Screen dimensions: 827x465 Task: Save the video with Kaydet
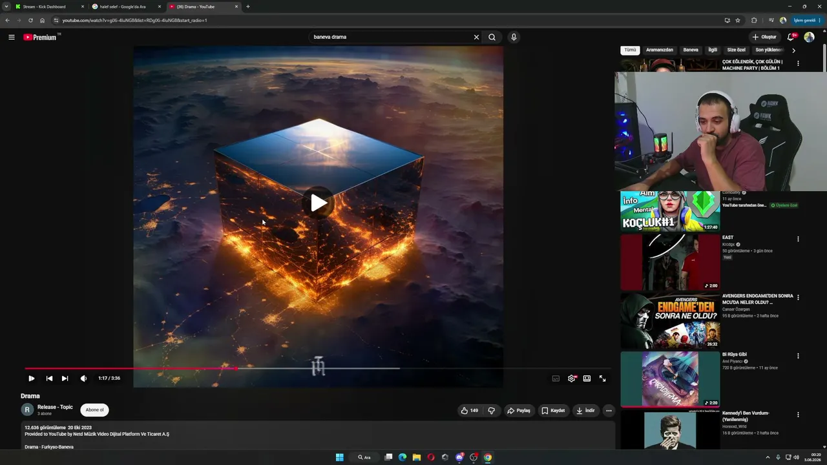pyautogui.click(x=553, y=410)
